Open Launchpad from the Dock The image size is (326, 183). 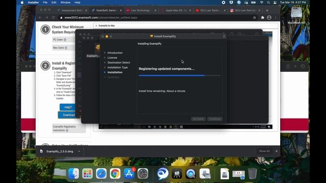pos(87,173)
